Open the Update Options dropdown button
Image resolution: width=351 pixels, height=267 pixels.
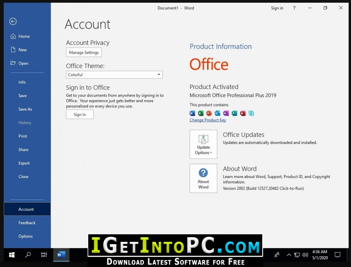click(203, 144)
